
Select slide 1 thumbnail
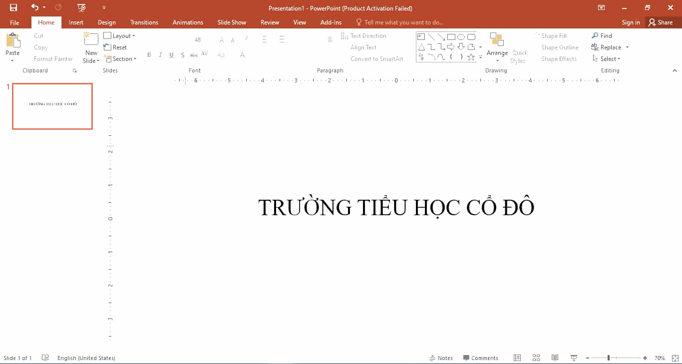[x=52, y=106]
